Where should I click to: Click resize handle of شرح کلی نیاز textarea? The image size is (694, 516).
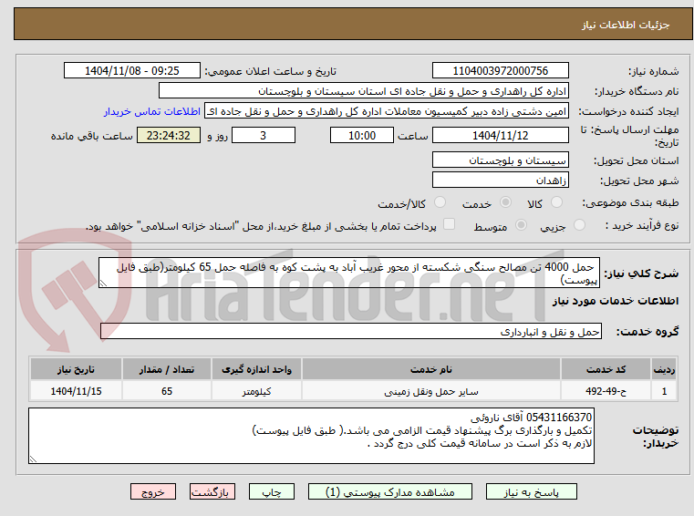(x=103, y=284)
